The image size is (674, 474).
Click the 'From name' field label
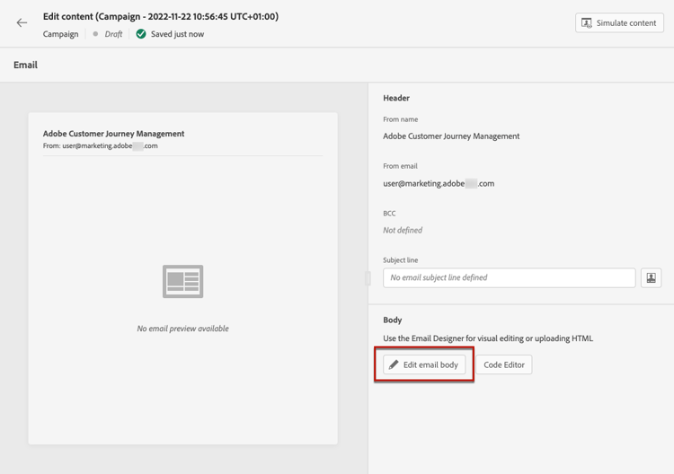click(x=400, y=119)
